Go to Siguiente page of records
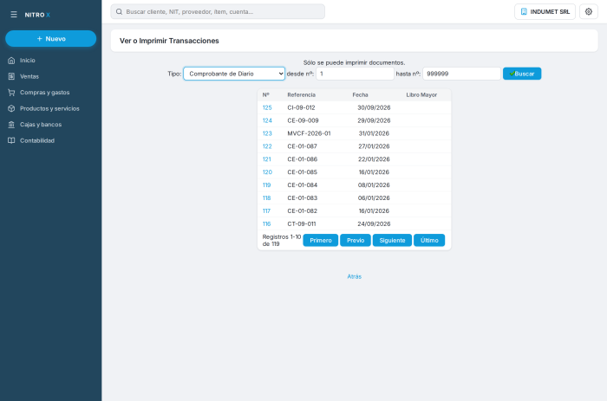 click(392, 240)
